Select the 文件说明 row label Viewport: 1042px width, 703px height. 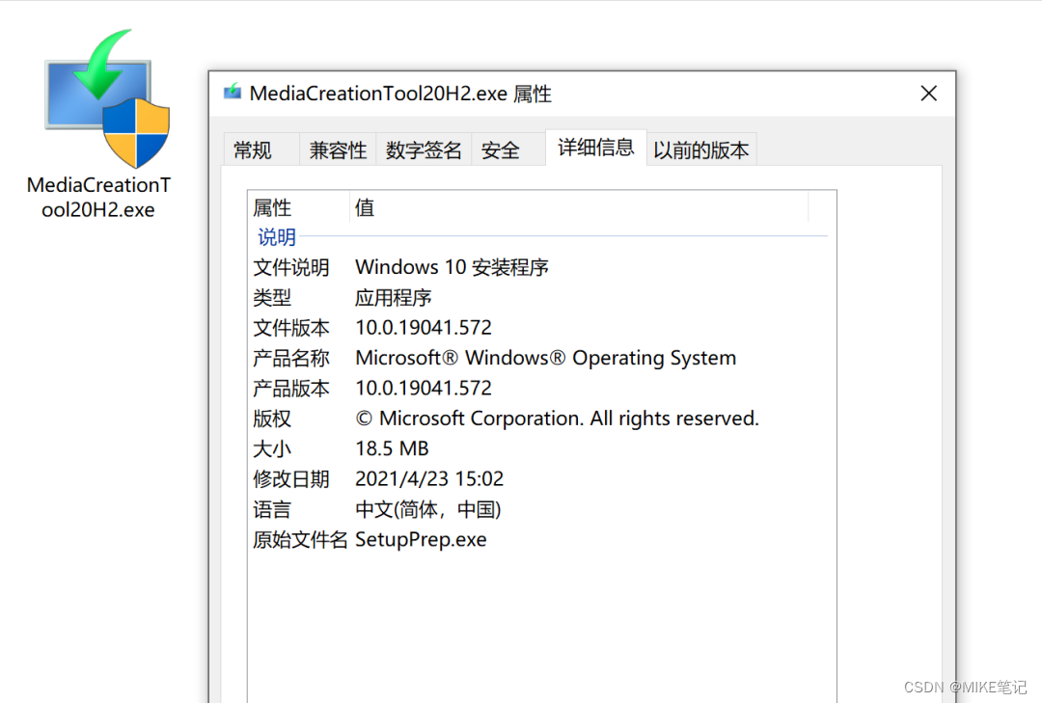pos(291,267)
